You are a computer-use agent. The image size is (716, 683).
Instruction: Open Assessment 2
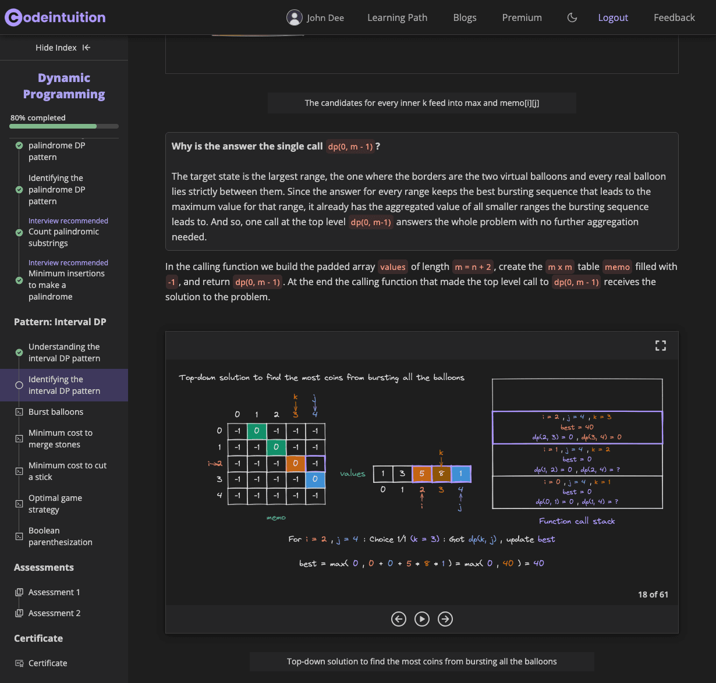[55, 613]
